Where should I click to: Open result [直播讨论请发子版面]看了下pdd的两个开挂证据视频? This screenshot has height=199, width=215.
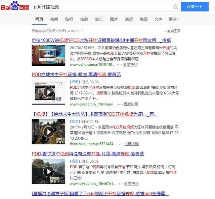100,194
